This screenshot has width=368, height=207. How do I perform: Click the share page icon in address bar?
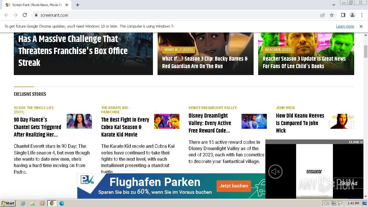323,15
